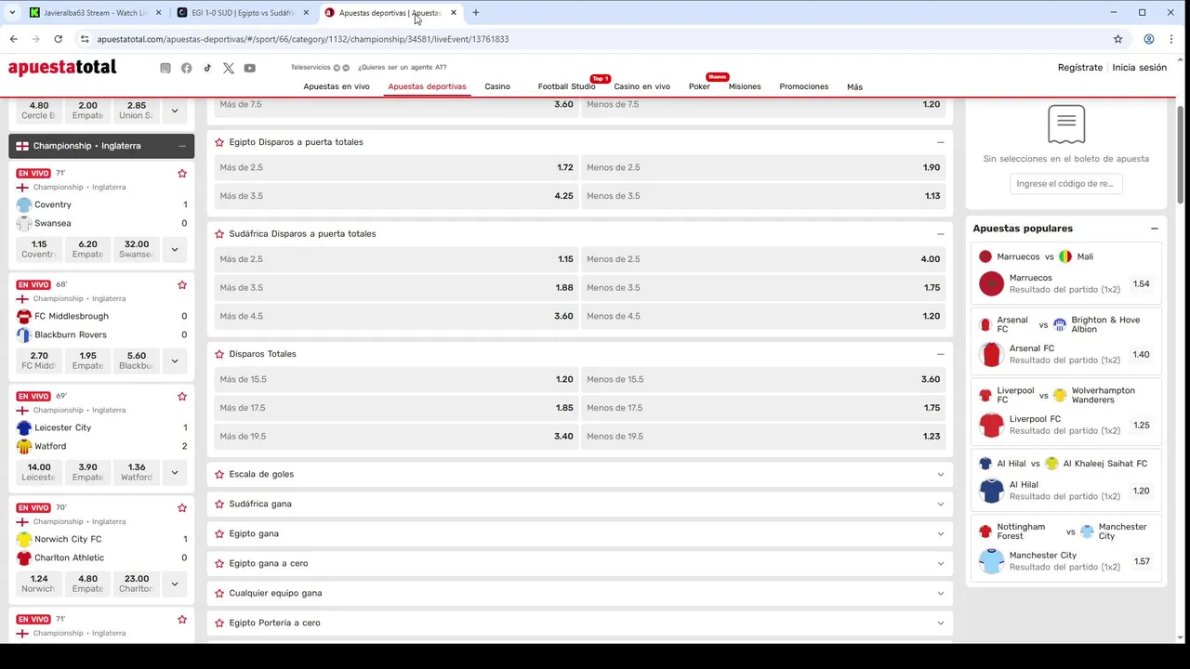The height and width of the screenshot is (669, 1190).
Task: Star the Cualquier equipo gana market
Action: (x=219, y=593)
